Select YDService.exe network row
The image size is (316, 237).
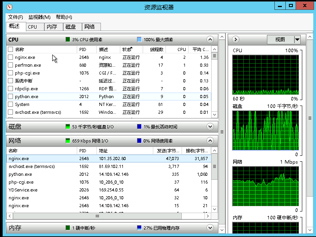[x=109, y=190]
